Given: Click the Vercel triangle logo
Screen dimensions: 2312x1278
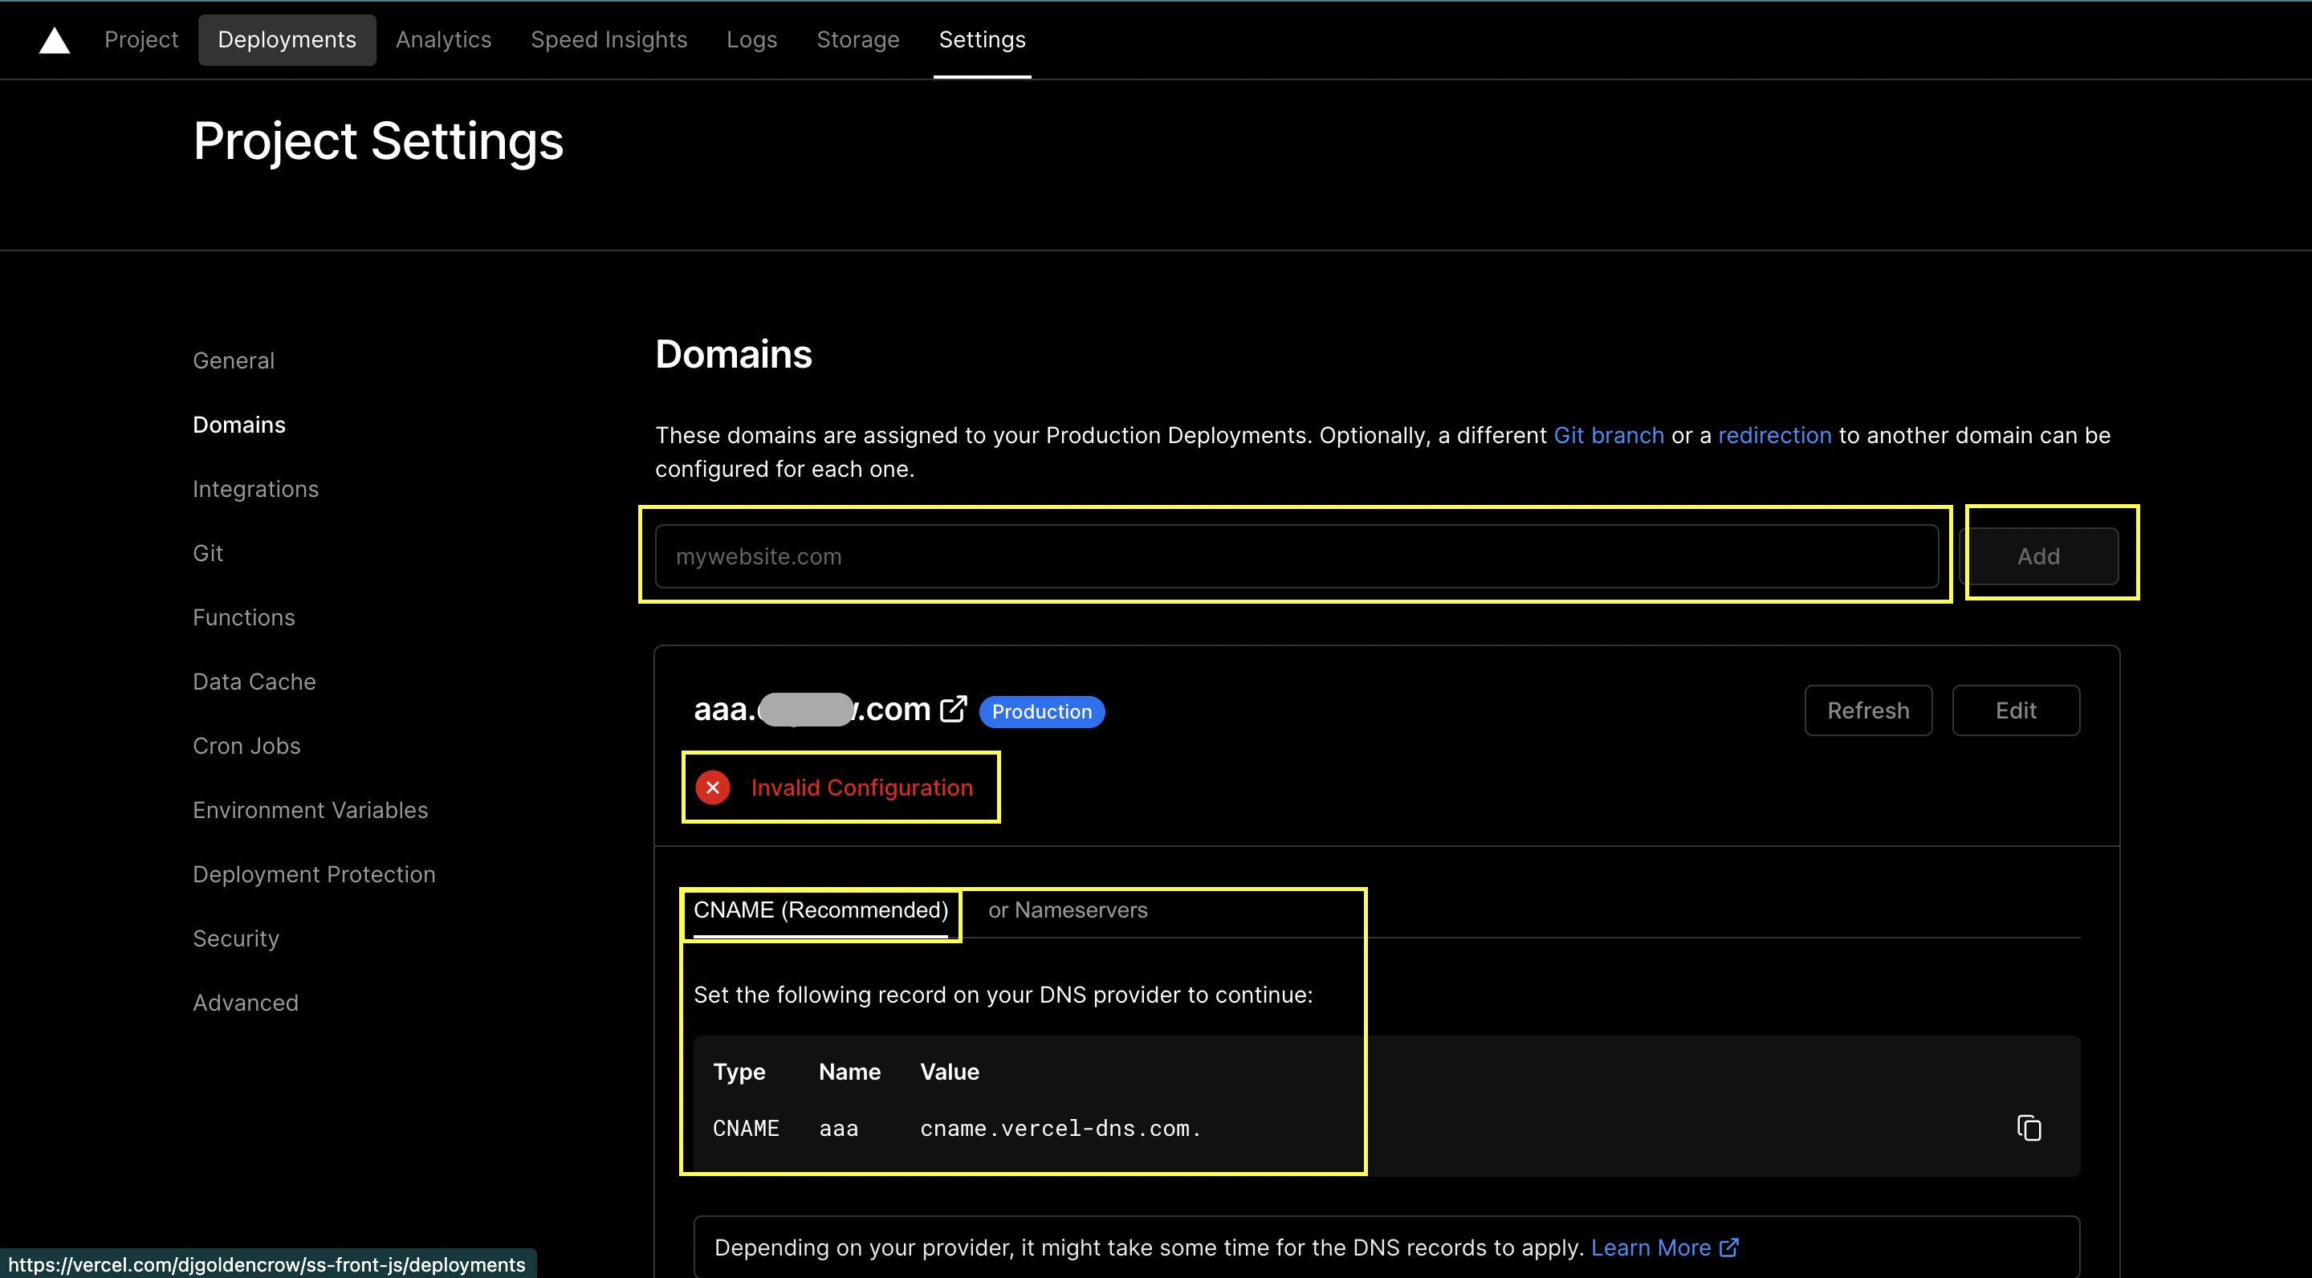Looking at the screenshot, I should [x=55, y=40].
